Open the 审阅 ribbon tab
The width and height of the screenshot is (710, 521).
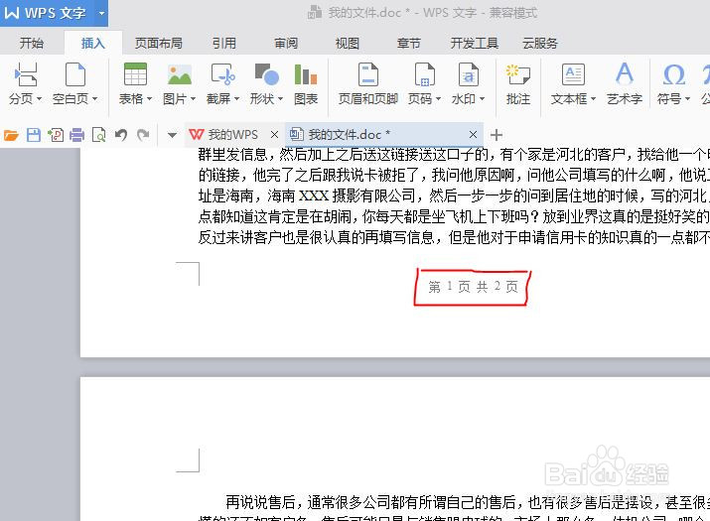point(286,43)
